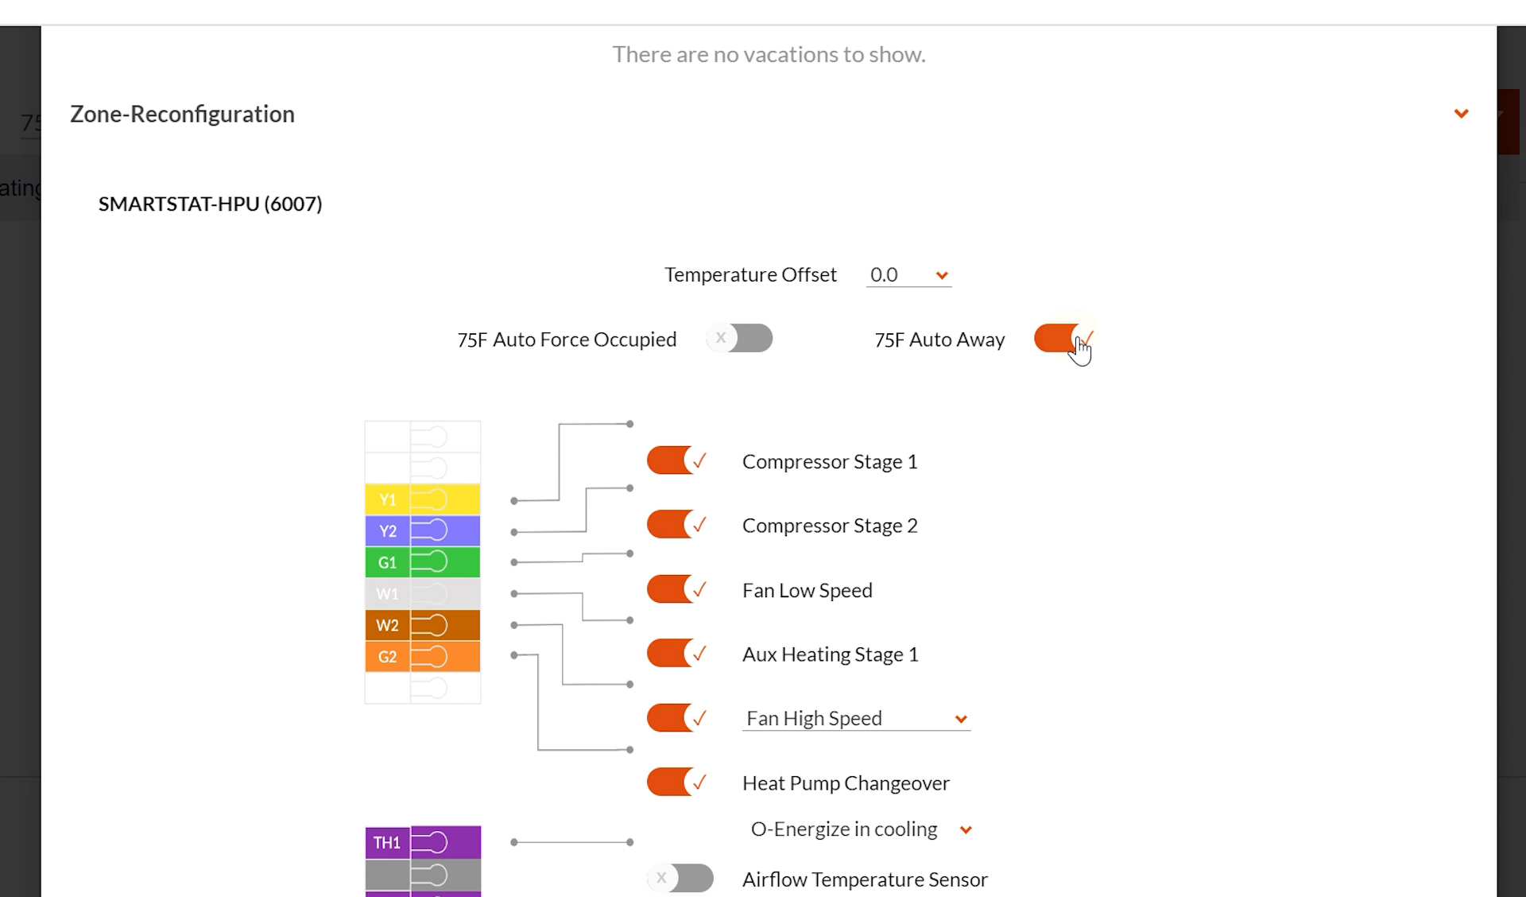This screenshot has height=897, width=1526.
Task: Click the green G1 terminal block
Action: pos(422,562)
